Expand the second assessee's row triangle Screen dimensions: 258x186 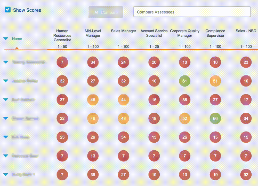[x=5, y=81]
